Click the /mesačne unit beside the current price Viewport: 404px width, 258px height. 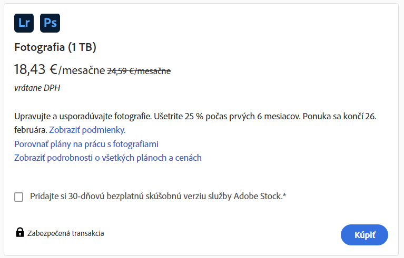point(82,70)
